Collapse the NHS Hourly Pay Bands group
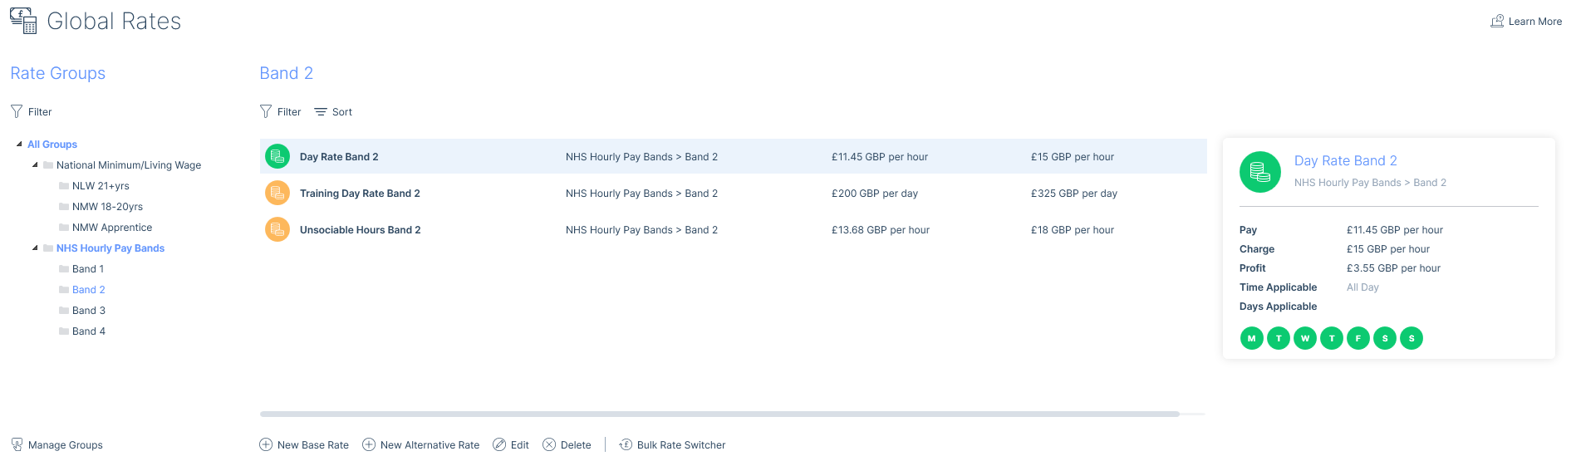Screen dimensions: 1576x461 [x=35, y=248]
